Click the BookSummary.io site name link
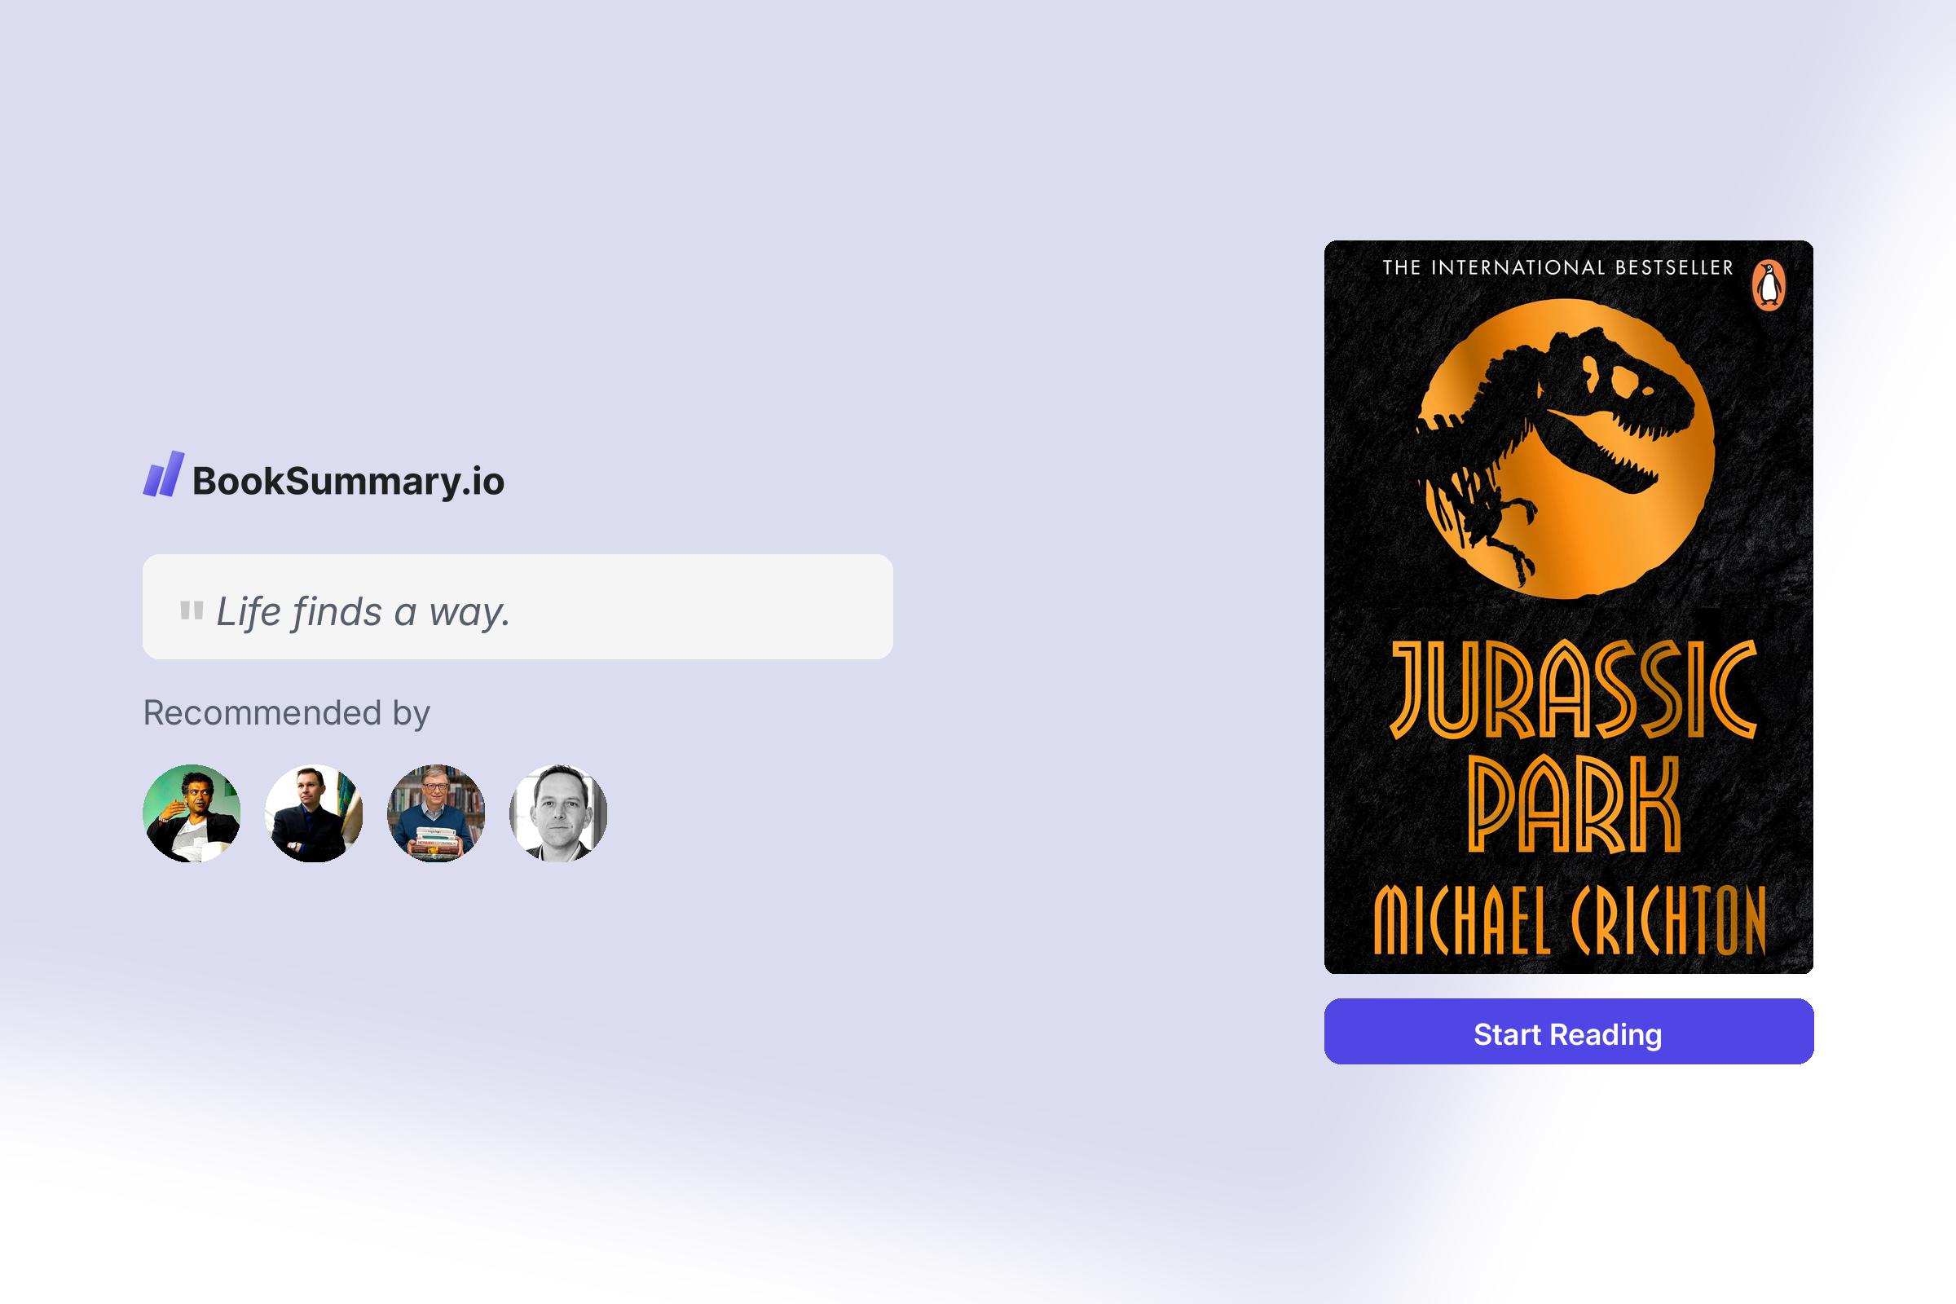The height and width of the screenshot is (1304, 1956). [x=347, y=481]
